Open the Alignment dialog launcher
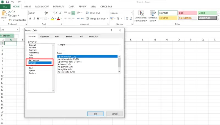The width and height of the screenshot is (220, 125). click(108, 24)
